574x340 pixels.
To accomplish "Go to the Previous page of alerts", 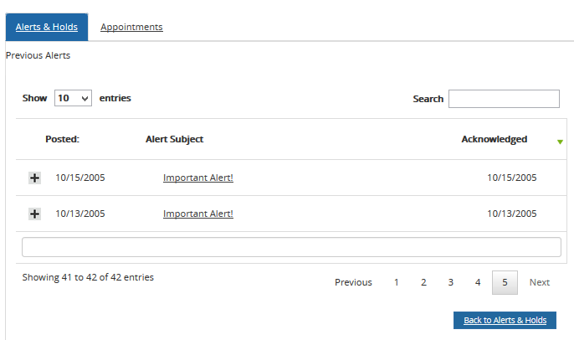I will (x=353, y=282).
